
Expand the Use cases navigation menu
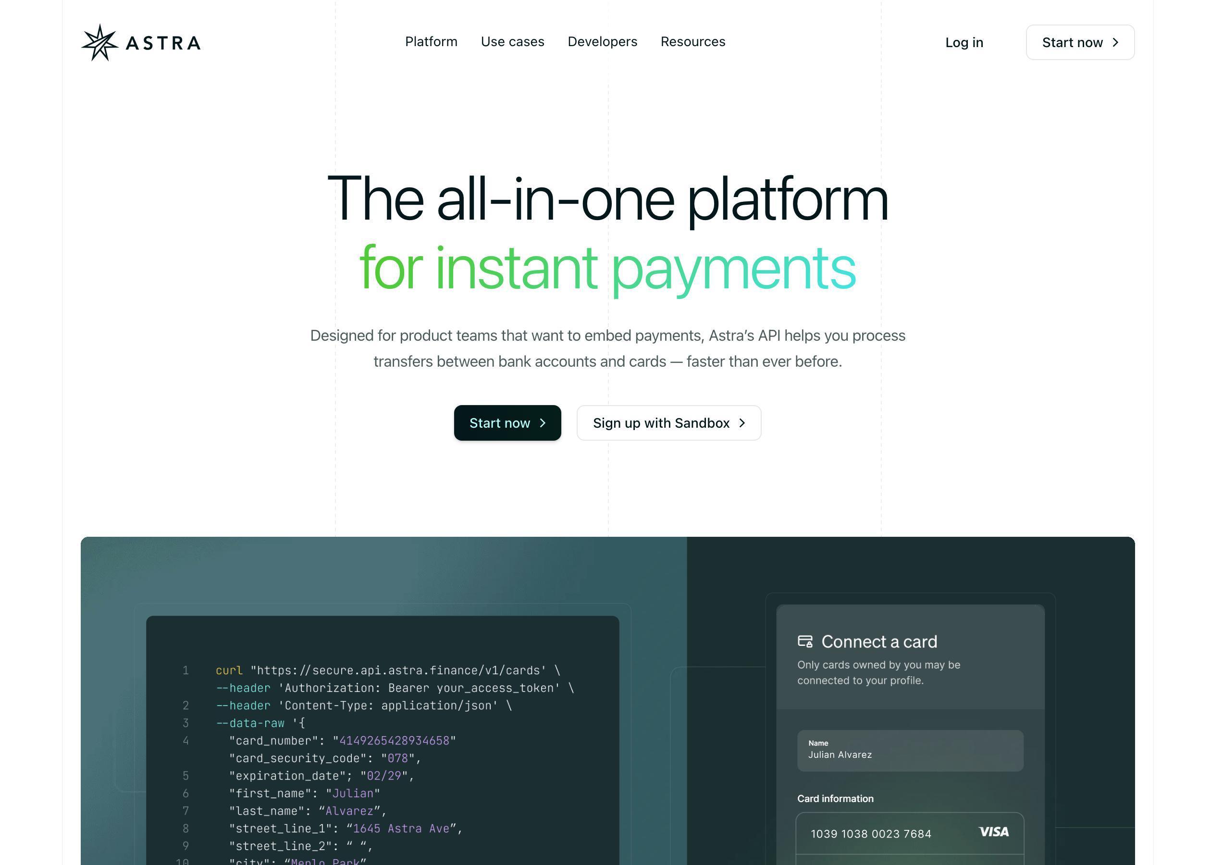click(512, 41)
